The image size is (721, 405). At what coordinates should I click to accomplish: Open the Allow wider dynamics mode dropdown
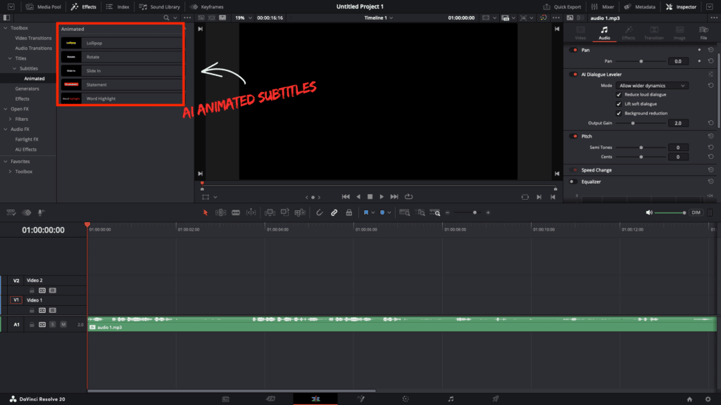pyautogui.click(x=653, y=84)
